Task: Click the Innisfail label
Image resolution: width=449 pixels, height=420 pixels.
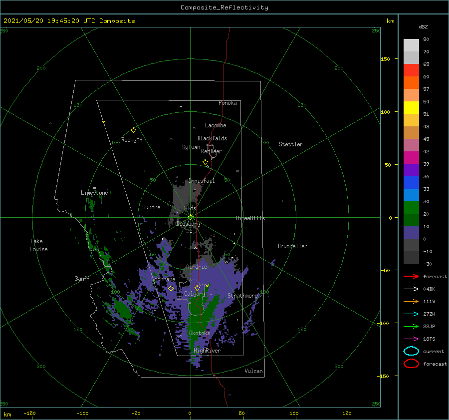Action: (x=202, y=181)
